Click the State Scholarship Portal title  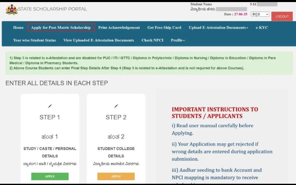coord(53,9)
